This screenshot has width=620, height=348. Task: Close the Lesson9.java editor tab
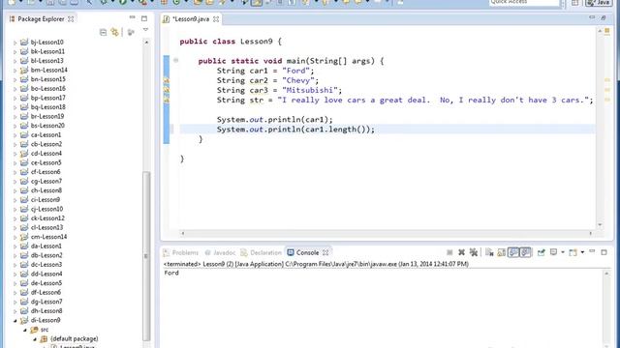point(216,19)
